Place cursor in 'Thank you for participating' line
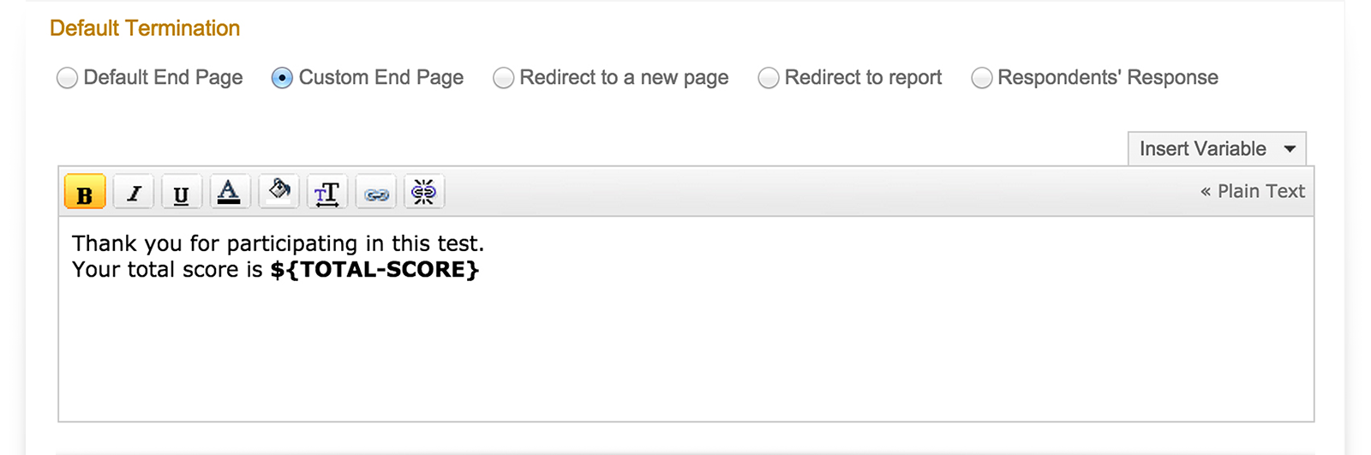Viewport: 1371px width, 455px height. point(278,243)
